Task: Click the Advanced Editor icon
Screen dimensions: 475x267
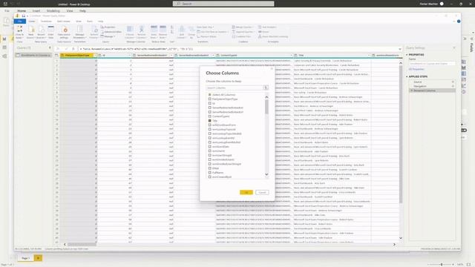Action: (111, 32)
